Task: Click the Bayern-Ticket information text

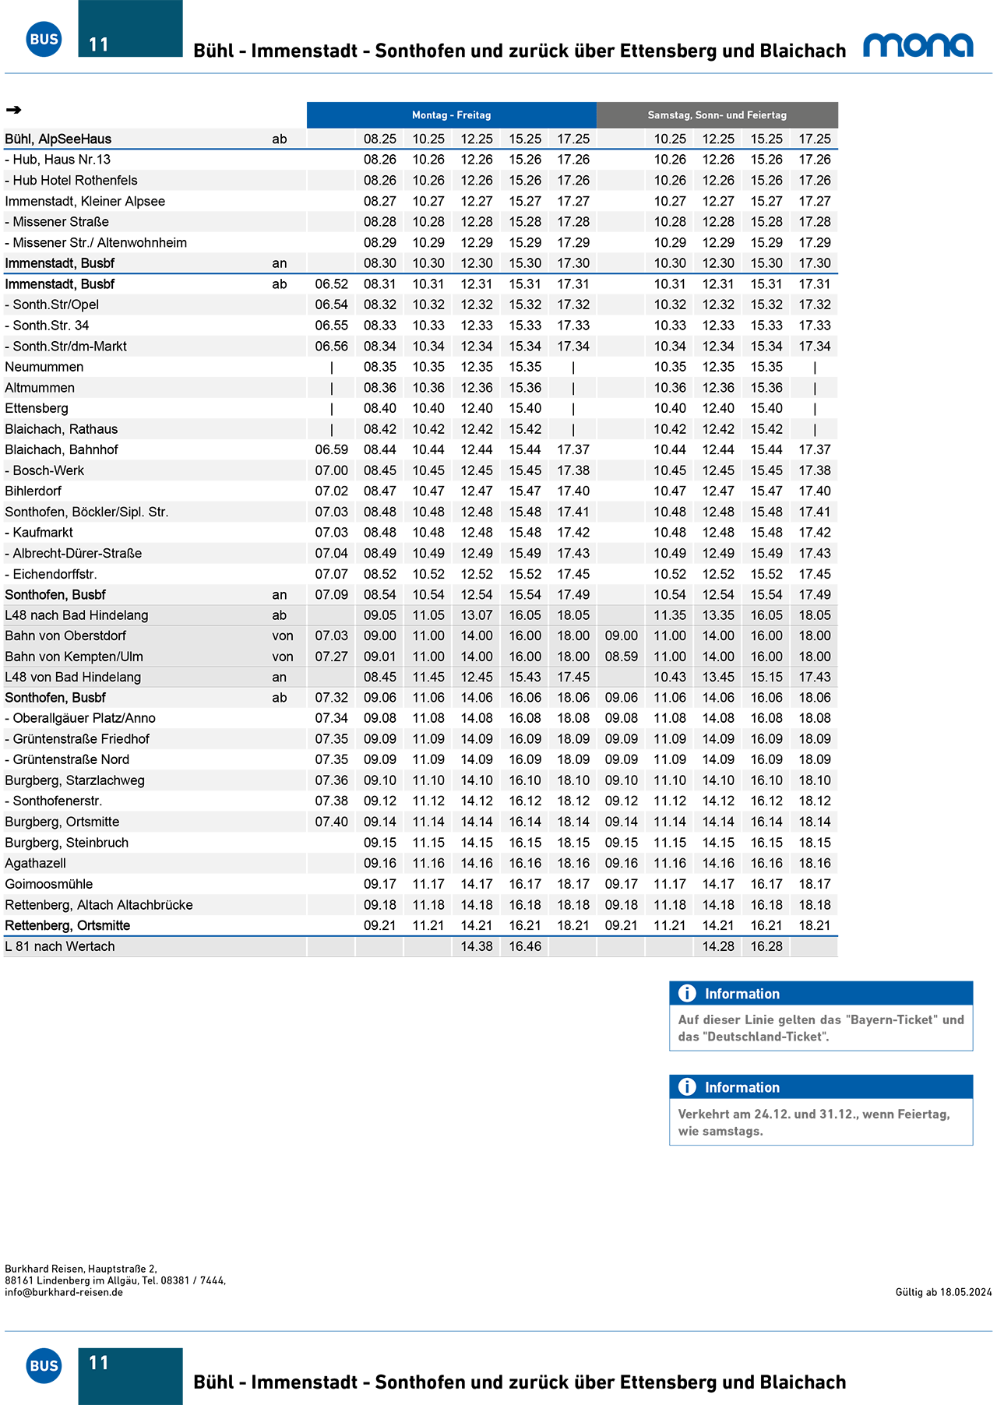Action: pyautogui.click(x=821, y=1028)
